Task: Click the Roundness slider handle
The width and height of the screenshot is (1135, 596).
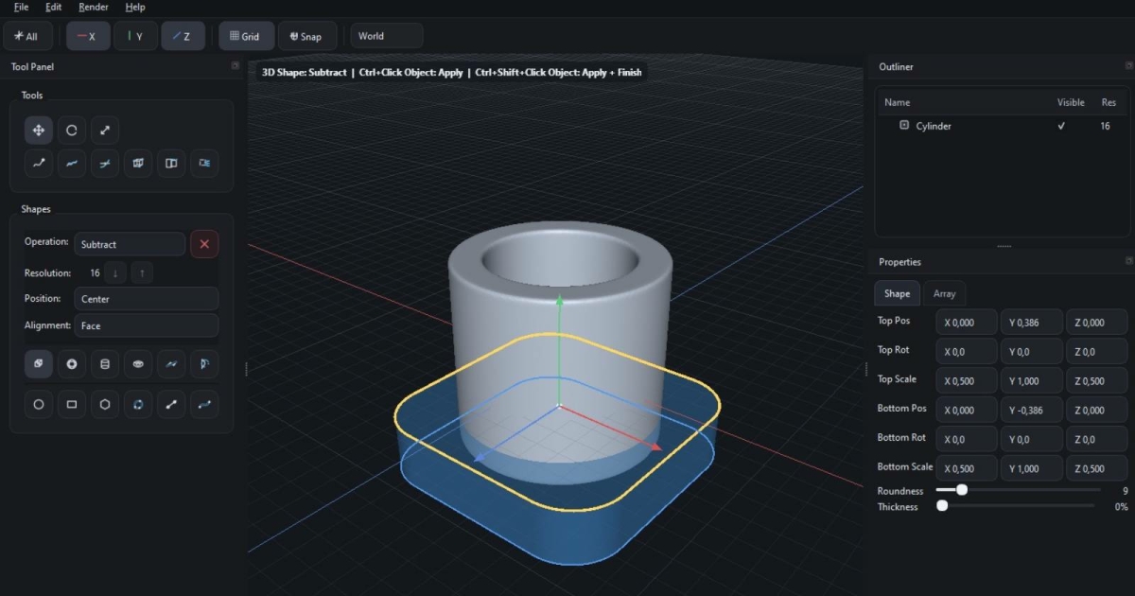Action: [x=962, y=490]
